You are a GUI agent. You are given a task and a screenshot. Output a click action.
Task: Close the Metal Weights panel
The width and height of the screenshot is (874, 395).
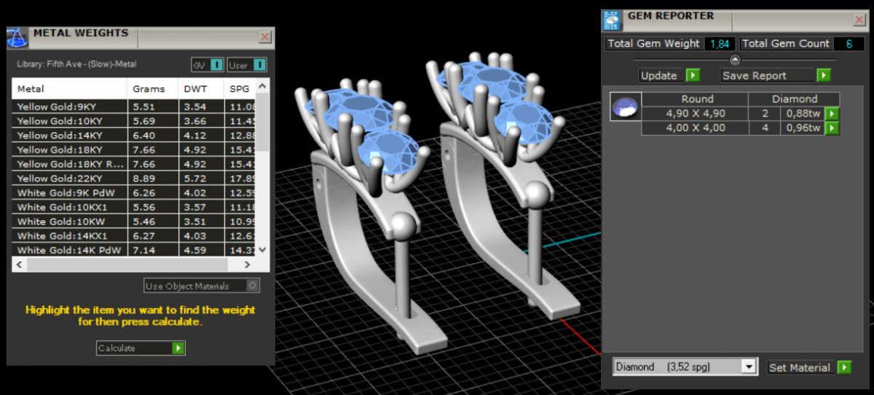tap(265, 37)
